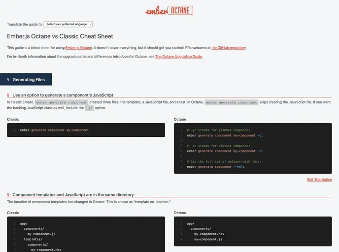Click 'my-component.hbs' in Classic directory tree

pyautogui.click(x=46, y=250)
